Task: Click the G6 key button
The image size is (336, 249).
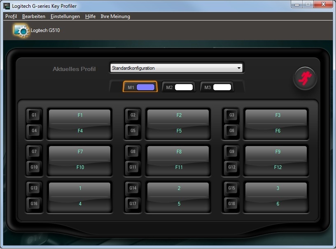Action: 232,130
